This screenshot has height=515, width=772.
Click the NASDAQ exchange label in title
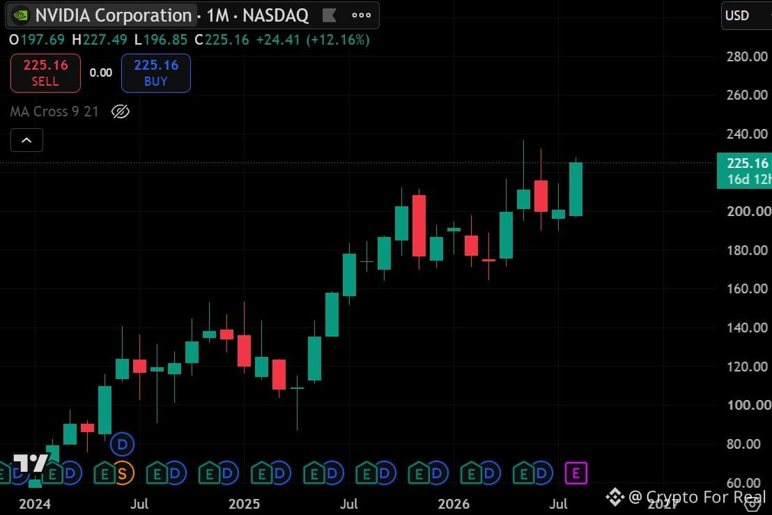pyautogui.click(x=276, y=16)
